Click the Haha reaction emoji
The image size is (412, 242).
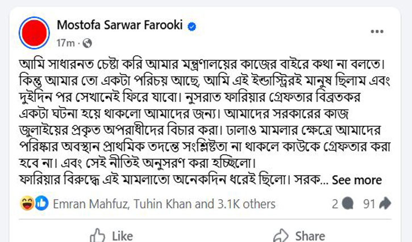coord(27,204)
